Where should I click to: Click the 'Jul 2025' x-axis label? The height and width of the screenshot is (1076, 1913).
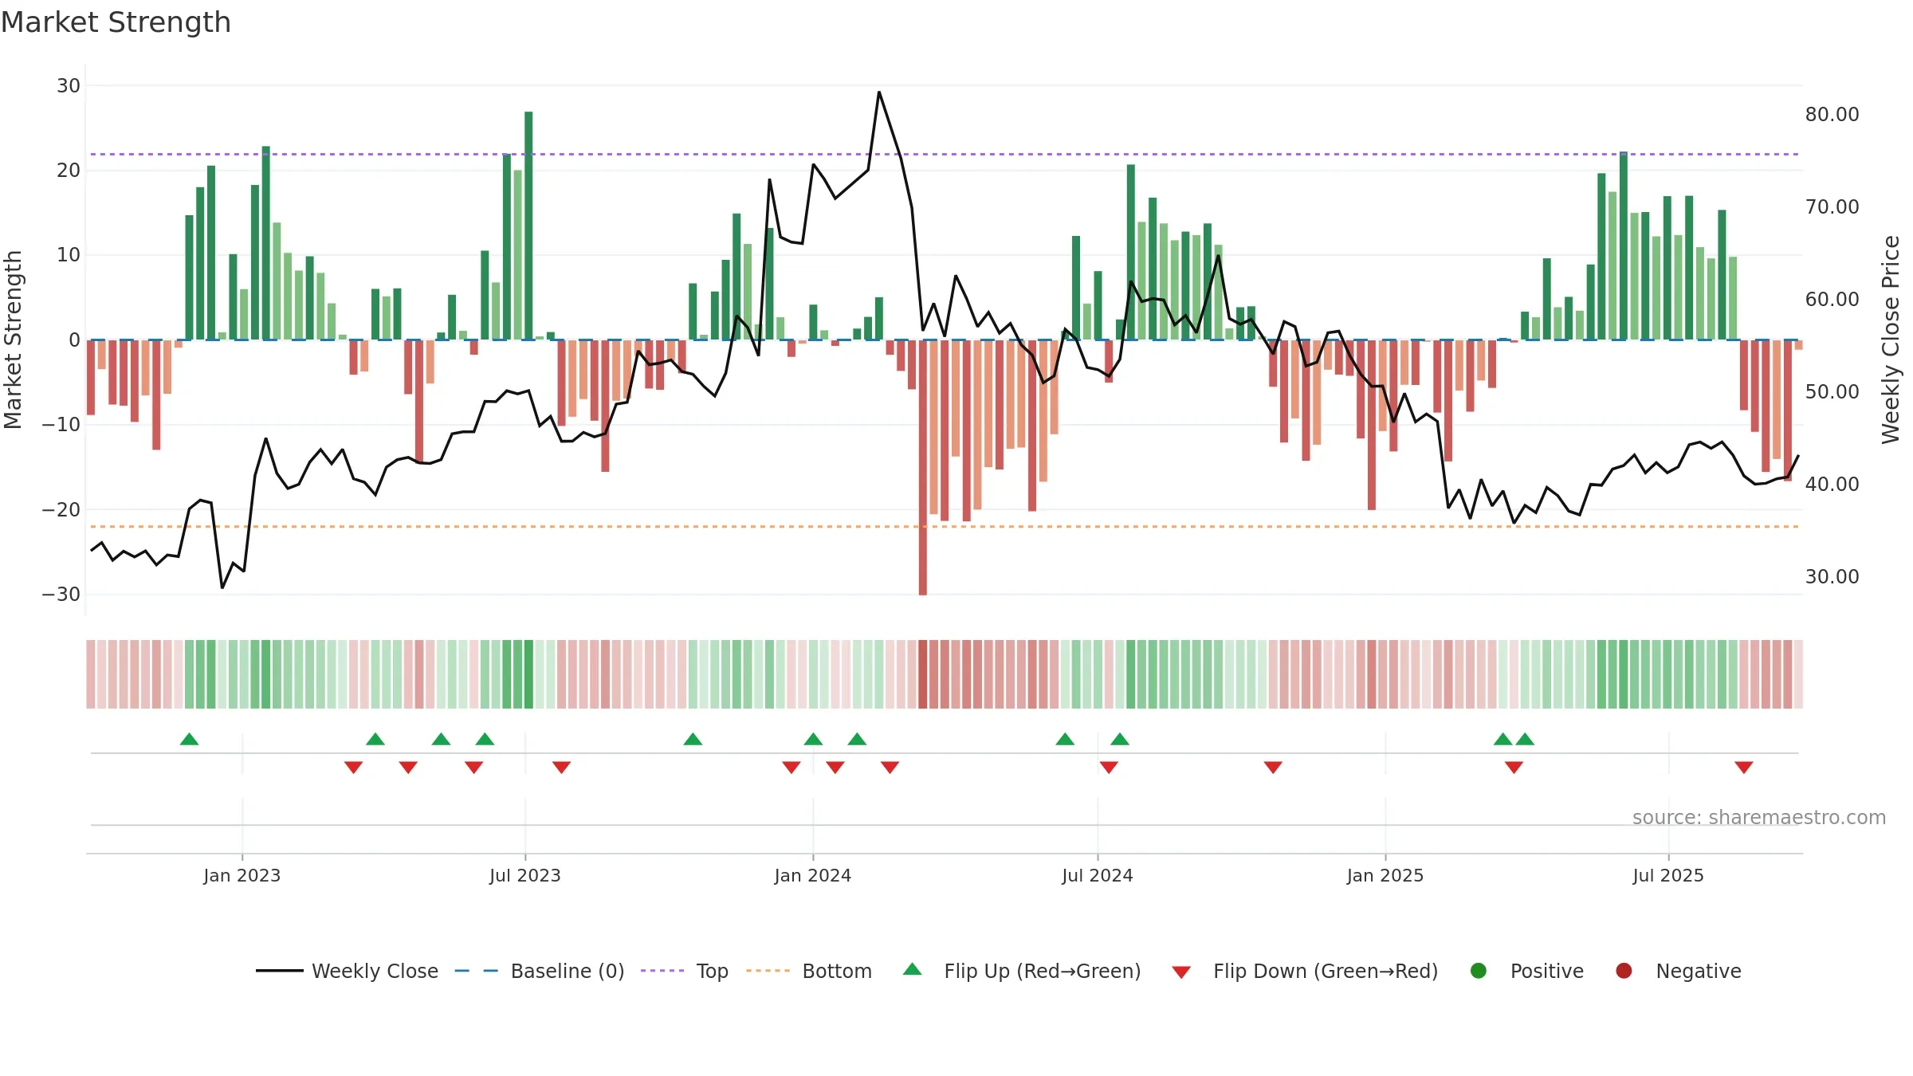pos(1668,875)
